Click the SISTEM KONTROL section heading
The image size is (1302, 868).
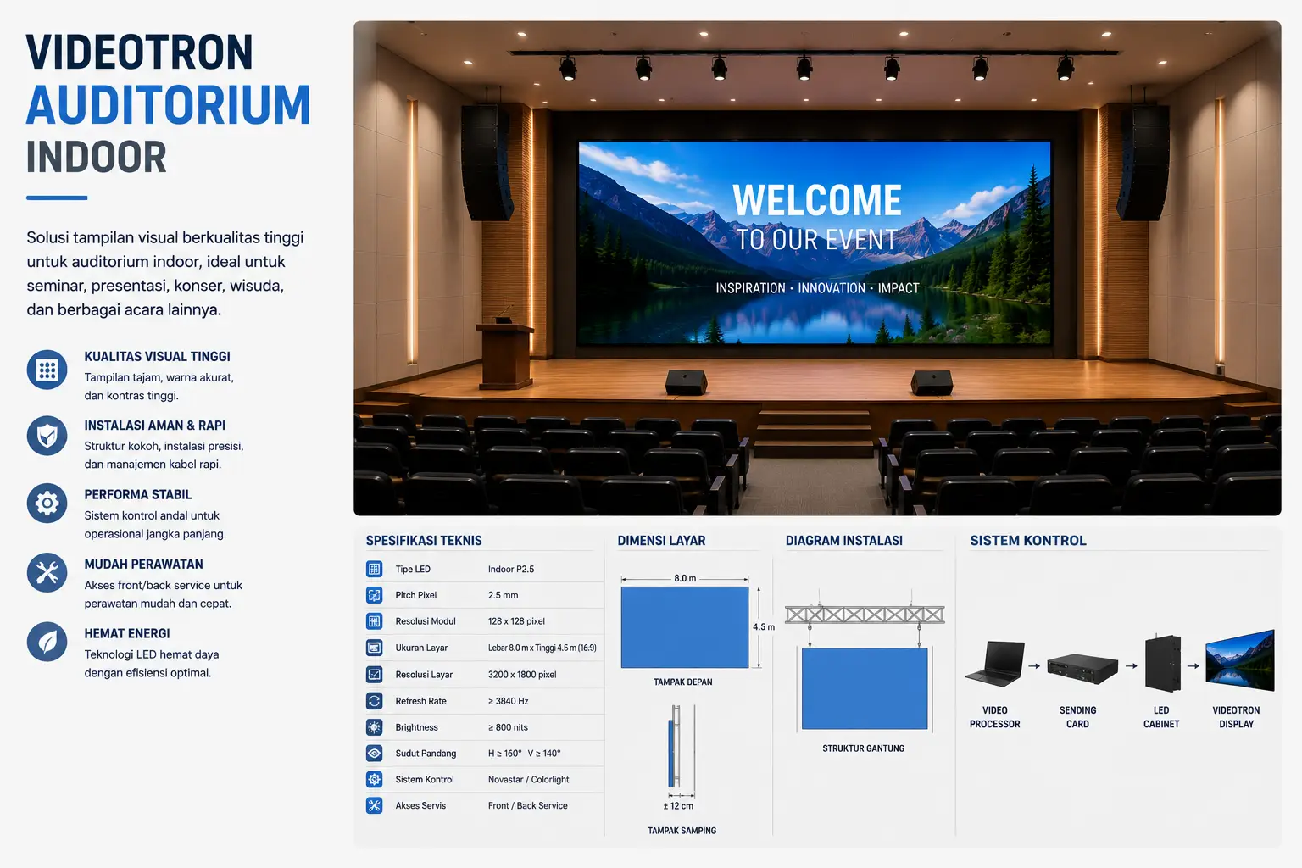pos(1028,541)
